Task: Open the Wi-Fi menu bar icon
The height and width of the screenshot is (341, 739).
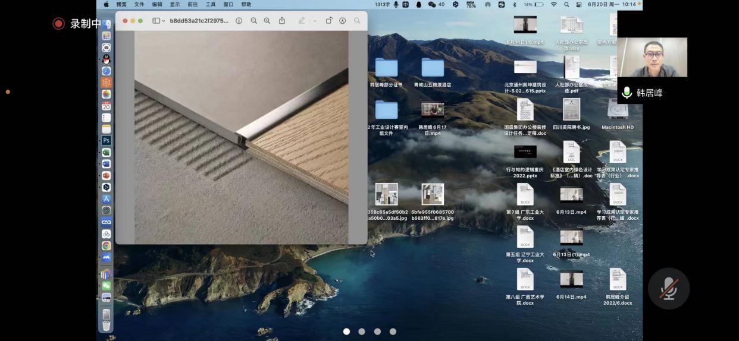Action: pos(554,4)
